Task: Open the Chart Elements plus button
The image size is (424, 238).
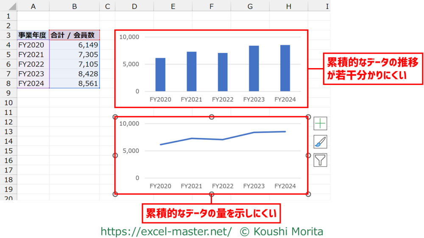Action: [x=320, y=123]
